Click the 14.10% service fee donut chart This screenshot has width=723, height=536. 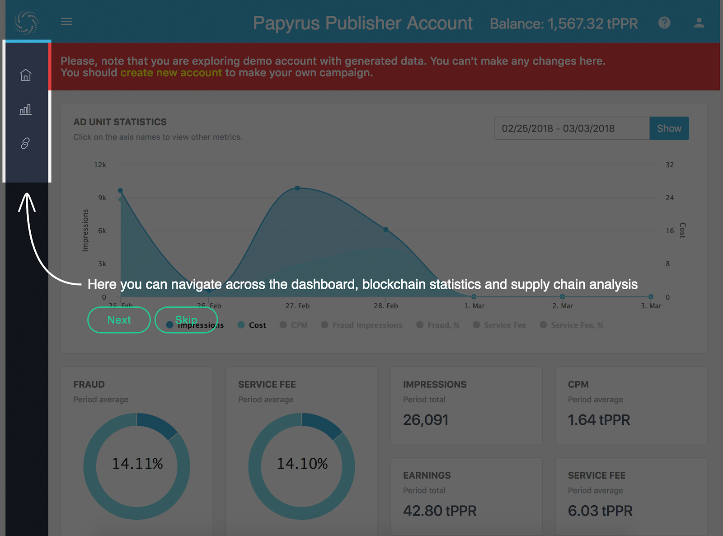(302, 466)
